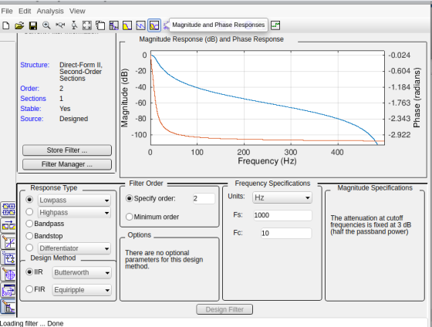
Task: Click the 'Direct-Form II, Second-Order Sections' value
Action: pyautogui.click(x=81, y=72)
